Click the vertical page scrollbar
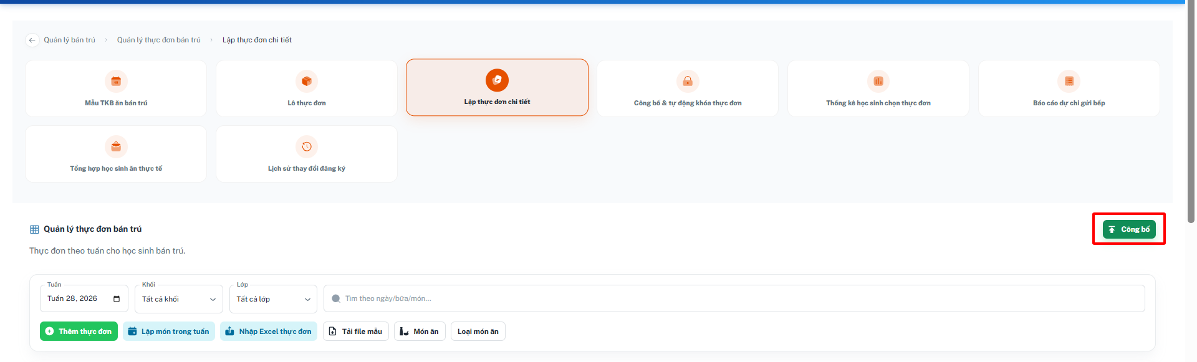Screen dimensions: 1197x362 [1191, 112]
